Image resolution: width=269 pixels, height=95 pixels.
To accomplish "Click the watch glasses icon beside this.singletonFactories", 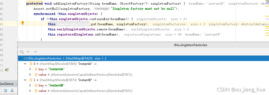I will (26, 58).
